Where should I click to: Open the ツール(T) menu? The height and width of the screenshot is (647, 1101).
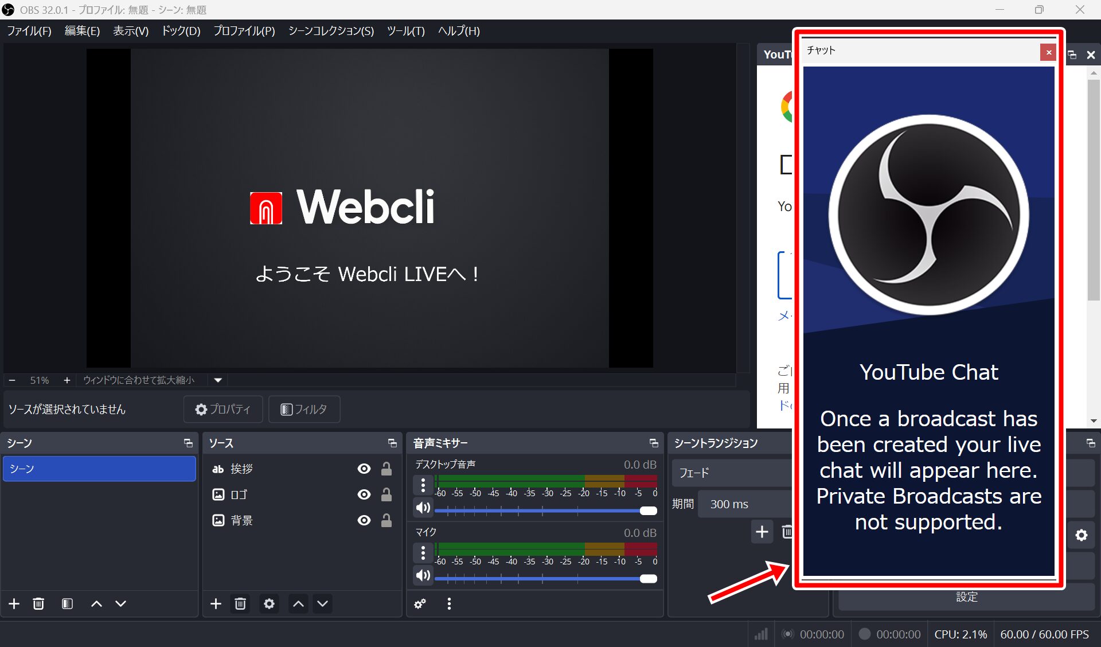(x=405, y=31)
